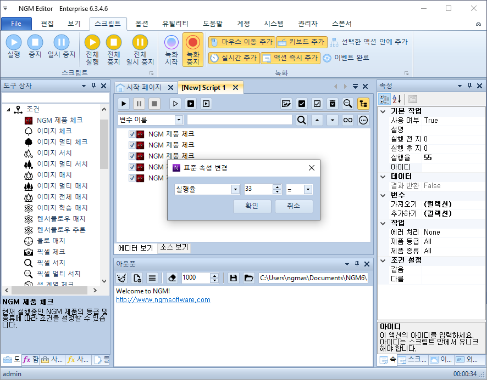
Task: Click the output panel eraser icon
Action: [x=171, y=278]
